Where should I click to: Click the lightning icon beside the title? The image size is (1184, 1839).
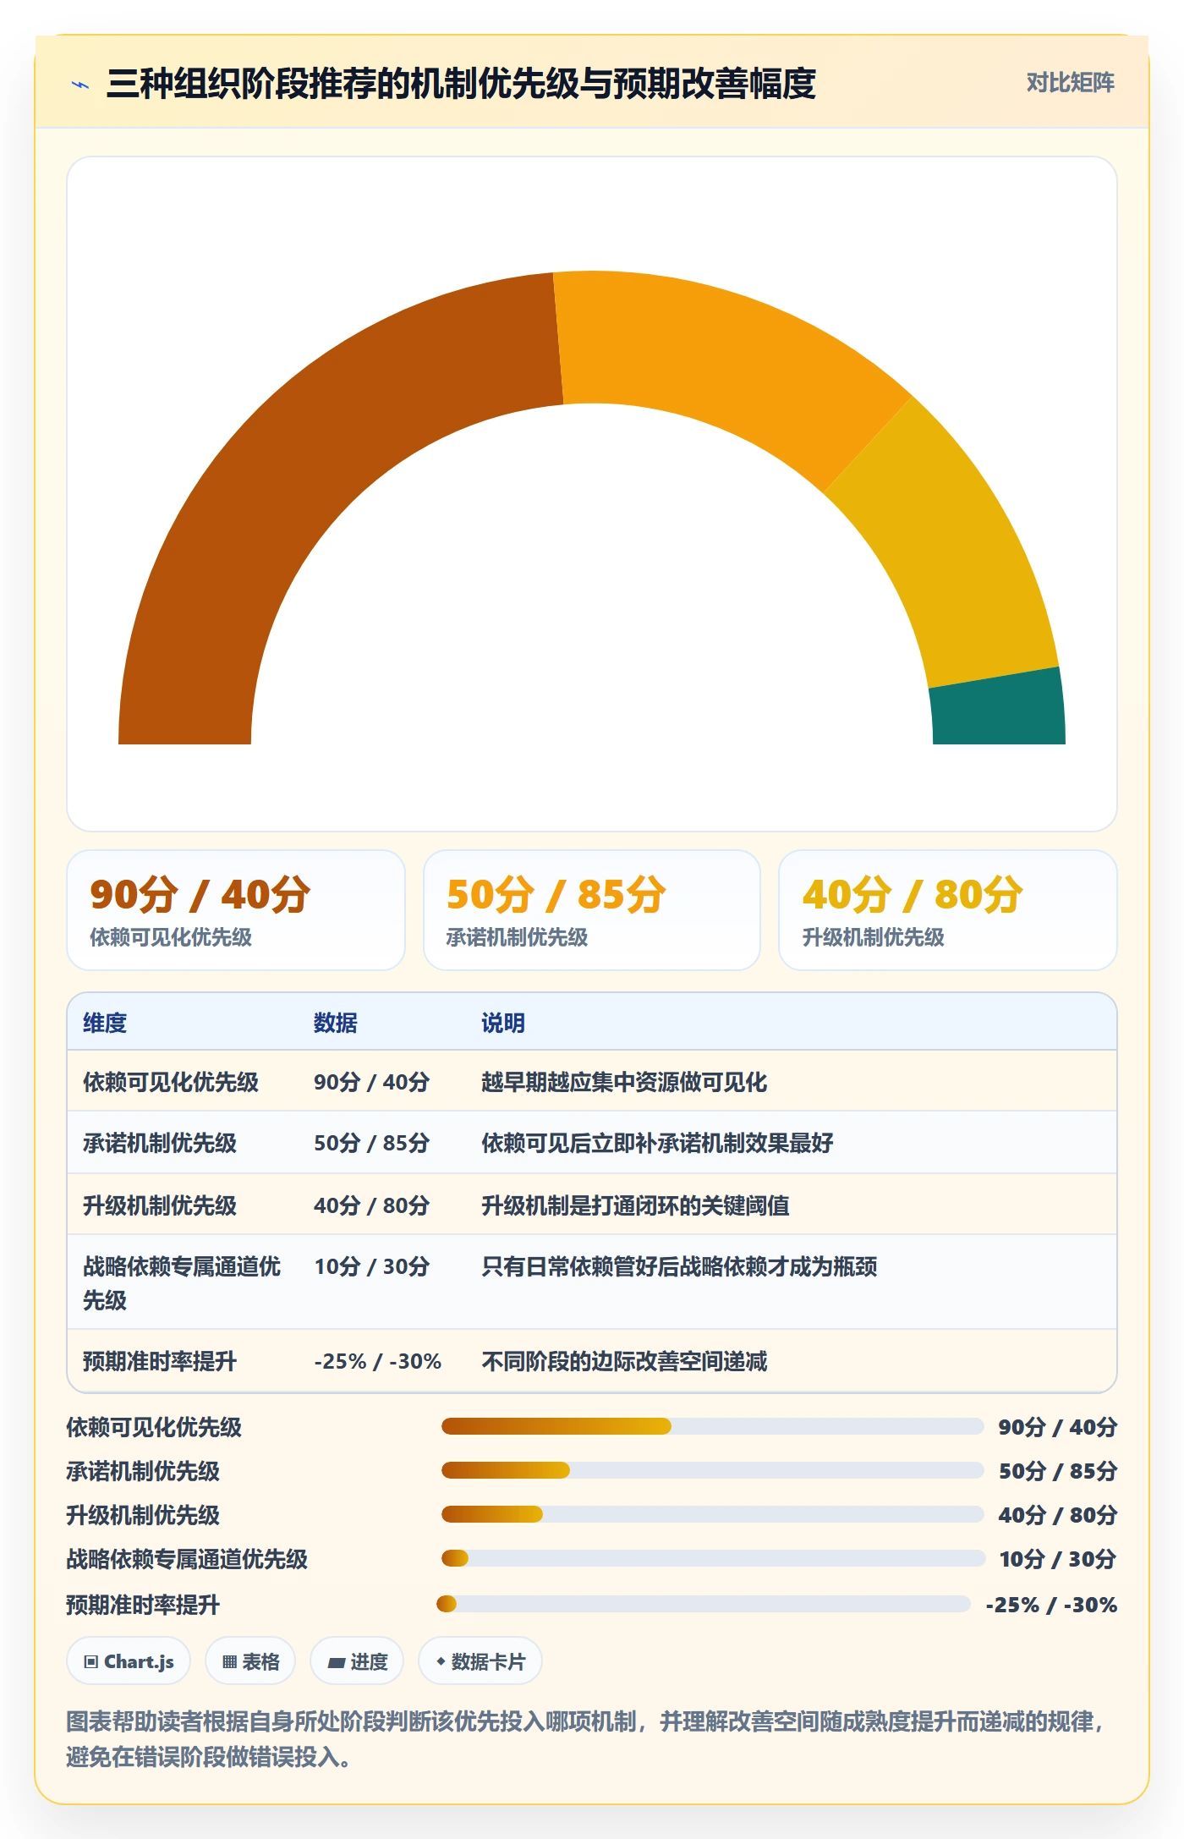pyautogui.click(x=80, y=84)
